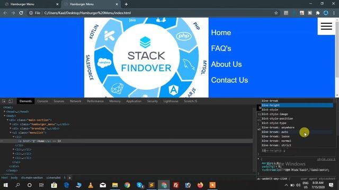339x190 pixels.
Task: Open the Performance tab in DevTools
Action: coord(95,101)
